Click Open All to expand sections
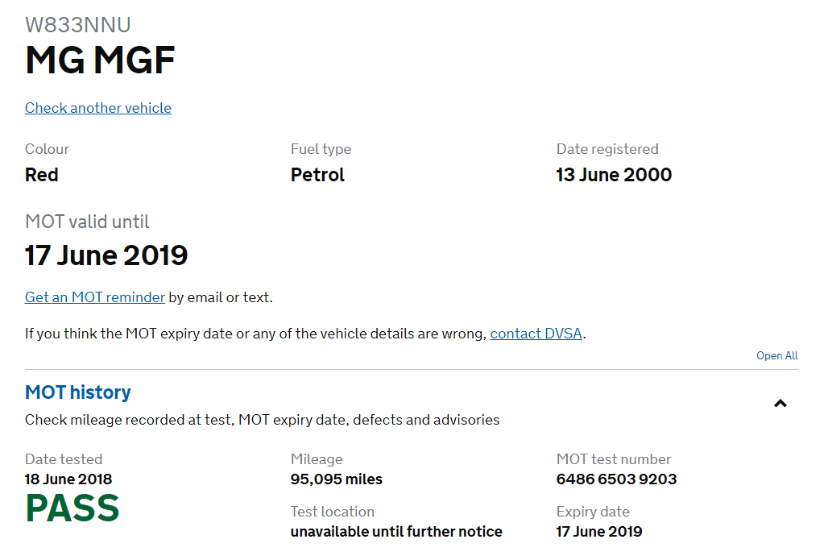This screenshot has height=560, width=828. click(x=776, y=355)
